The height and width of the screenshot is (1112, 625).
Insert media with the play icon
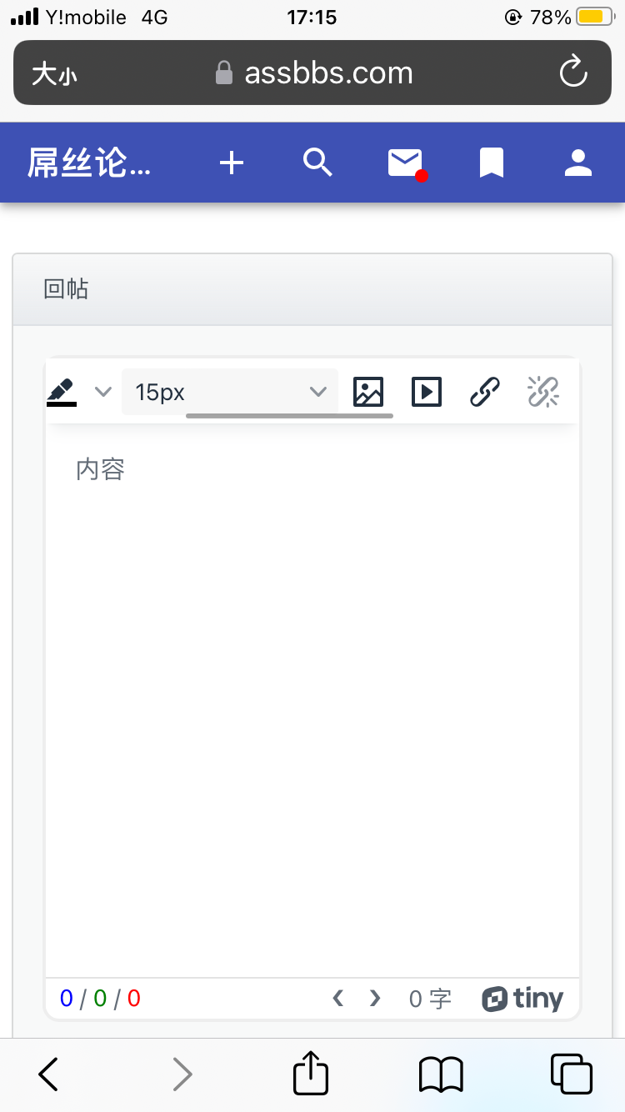[x=427, y=391]
